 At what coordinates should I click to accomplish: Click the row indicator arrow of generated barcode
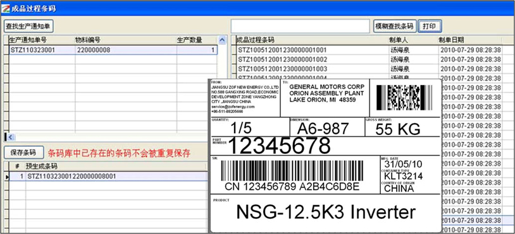(x=6, y=177)
